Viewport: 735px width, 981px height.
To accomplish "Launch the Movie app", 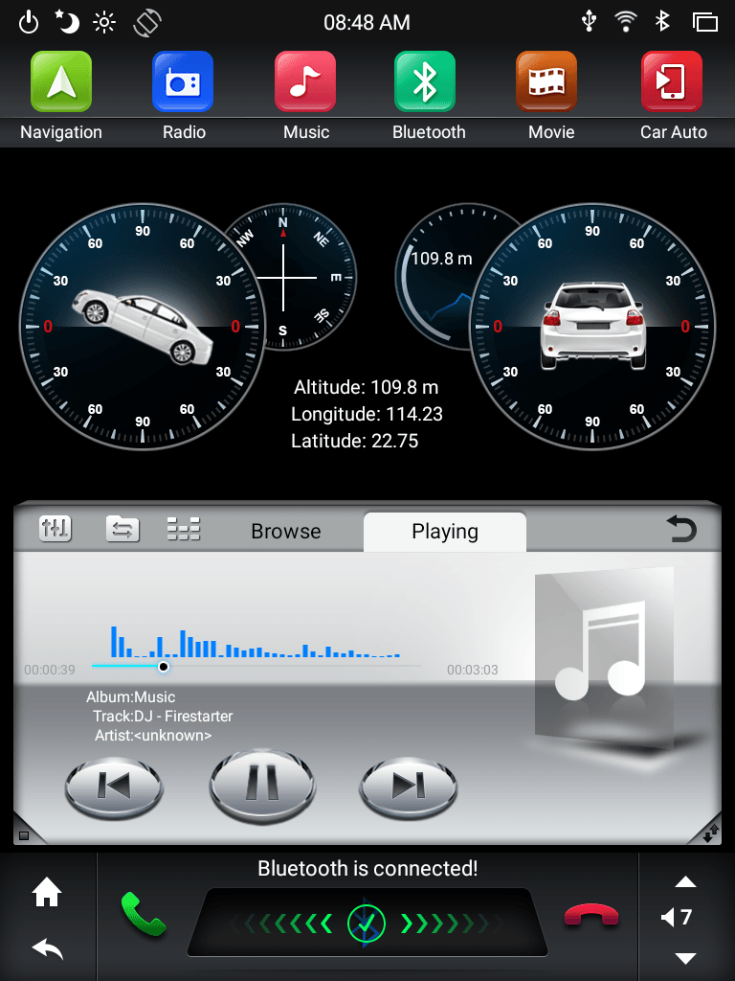I will [x=550, y=82].
